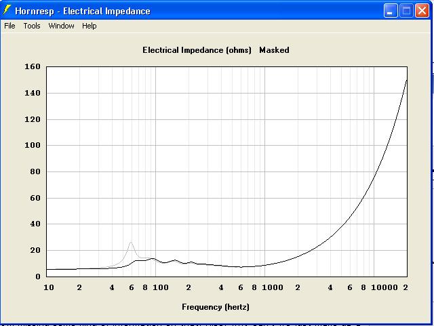434x326 pixels.
Task: Click the 40 y-axis value
Action: (35, 224)
